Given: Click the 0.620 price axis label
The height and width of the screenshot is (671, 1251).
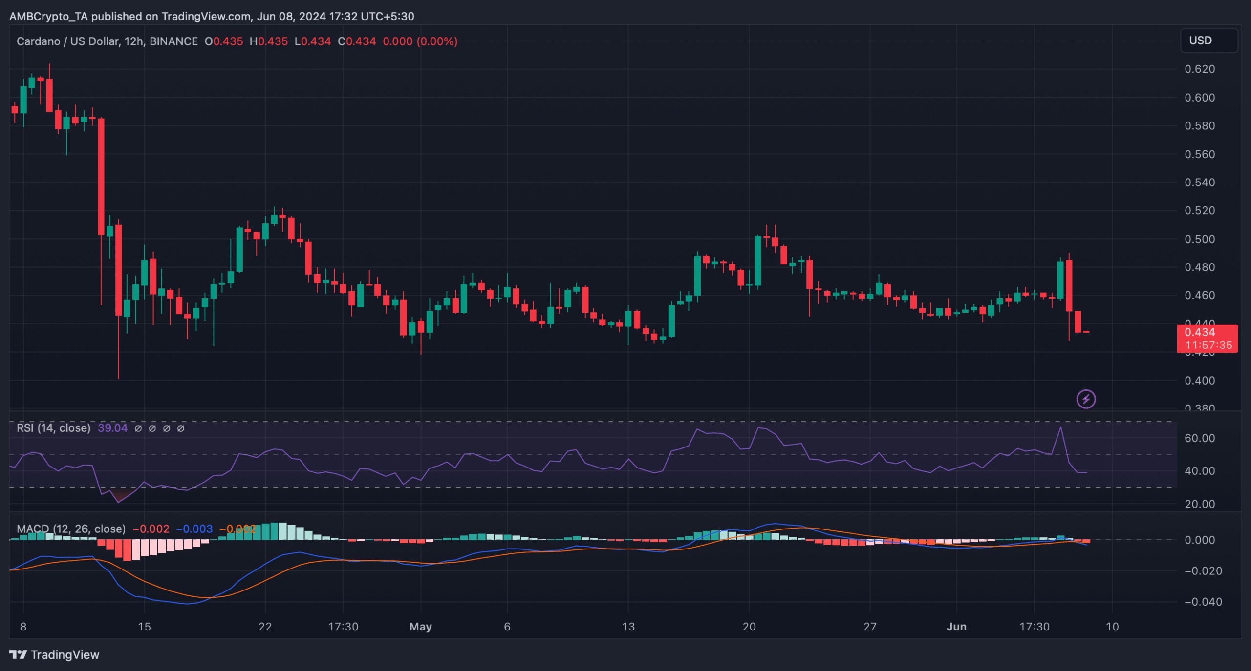Looking at the screenshot, I should 1200,69.
